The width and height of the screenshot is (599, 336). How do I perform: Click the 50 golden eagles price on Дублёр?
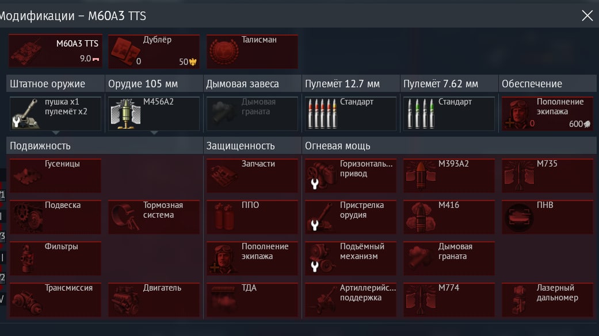pos(188,62)
